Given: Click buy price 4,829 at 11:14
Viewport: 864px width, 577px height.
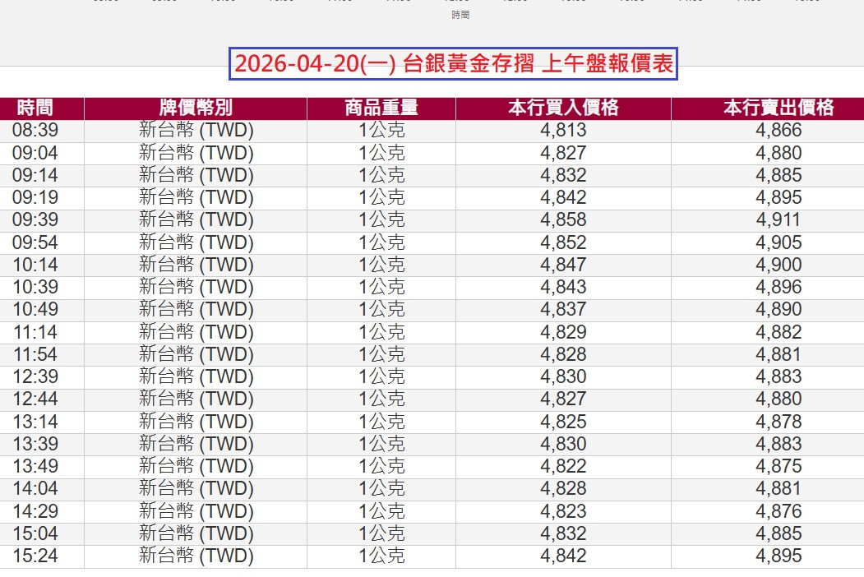Looking at the screenshot, I should [x=563, y=332].
